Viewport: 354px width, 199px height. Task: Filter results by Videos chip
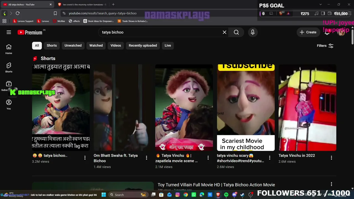(116, 46)
